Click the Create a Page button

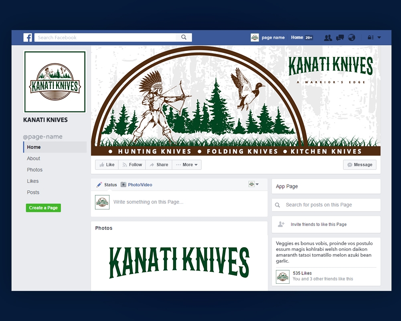43,208
